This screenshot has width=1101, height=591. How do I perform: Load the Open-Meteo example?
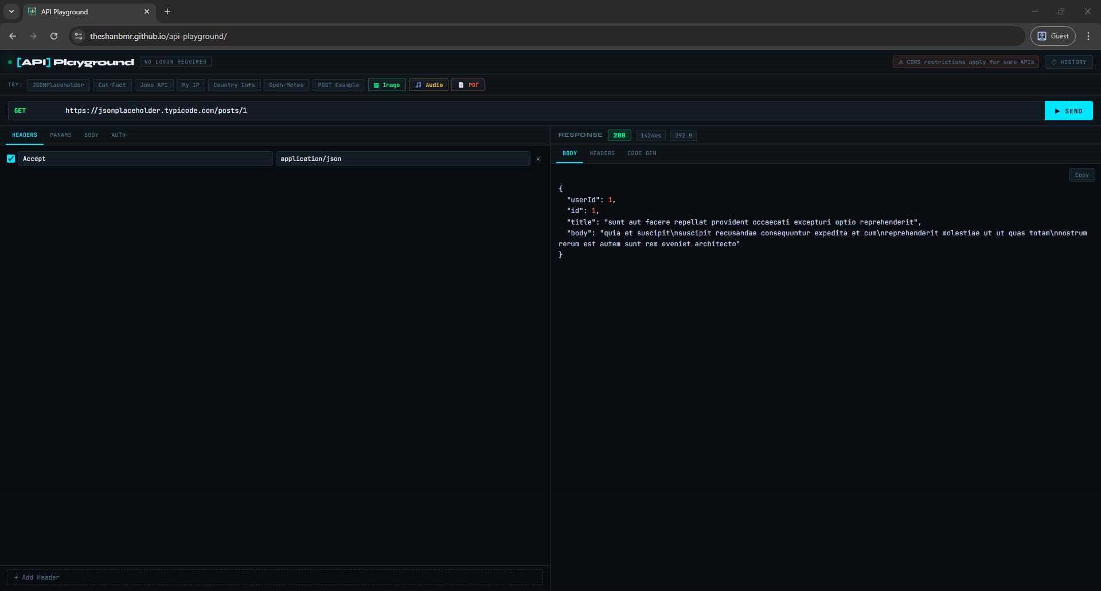pos(286,85)
